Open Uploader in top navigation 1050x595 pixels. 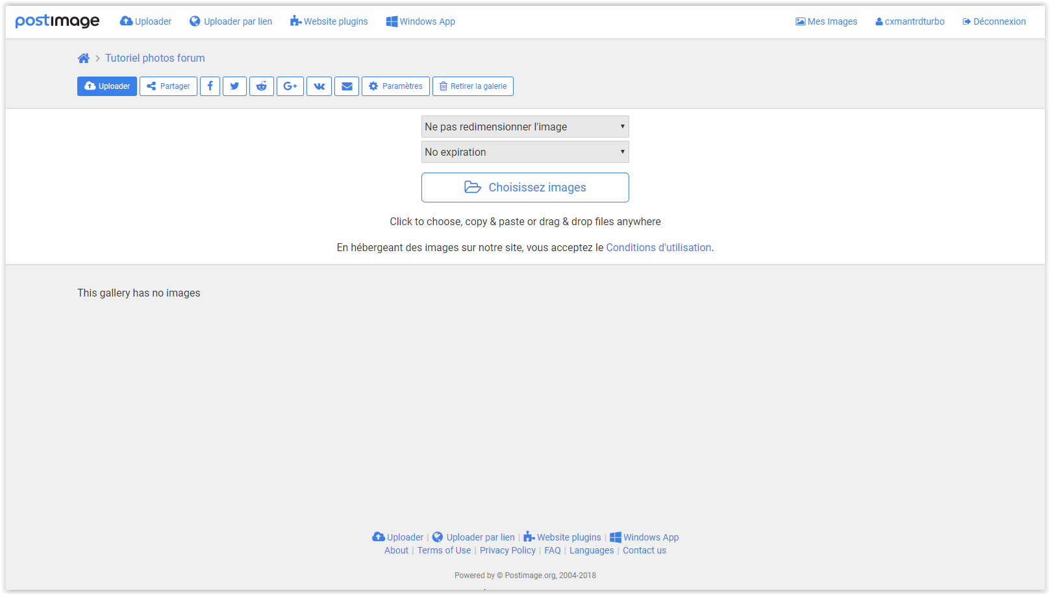145,21
